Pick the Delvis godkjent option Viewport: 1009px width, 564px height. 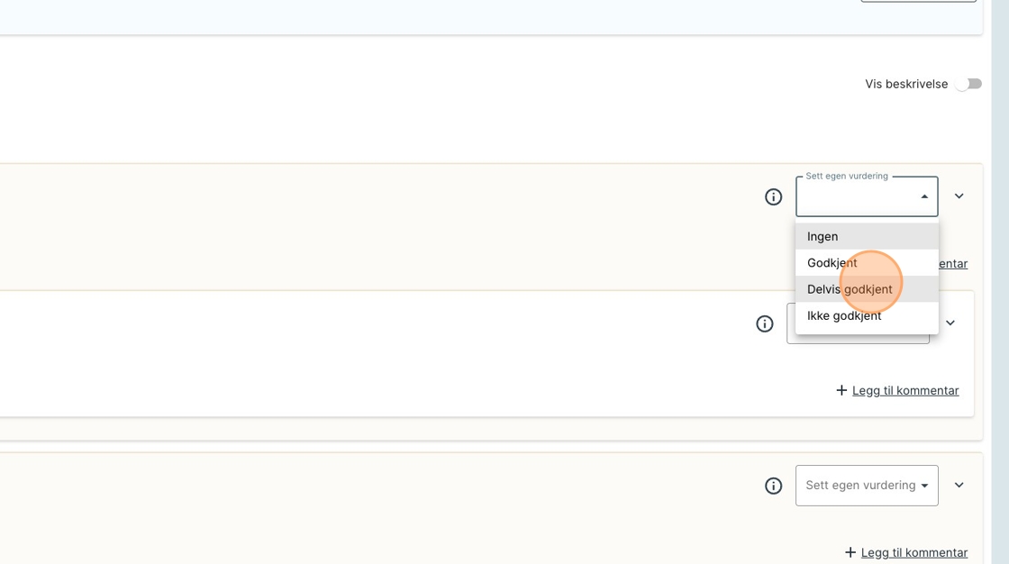point(850,289)
